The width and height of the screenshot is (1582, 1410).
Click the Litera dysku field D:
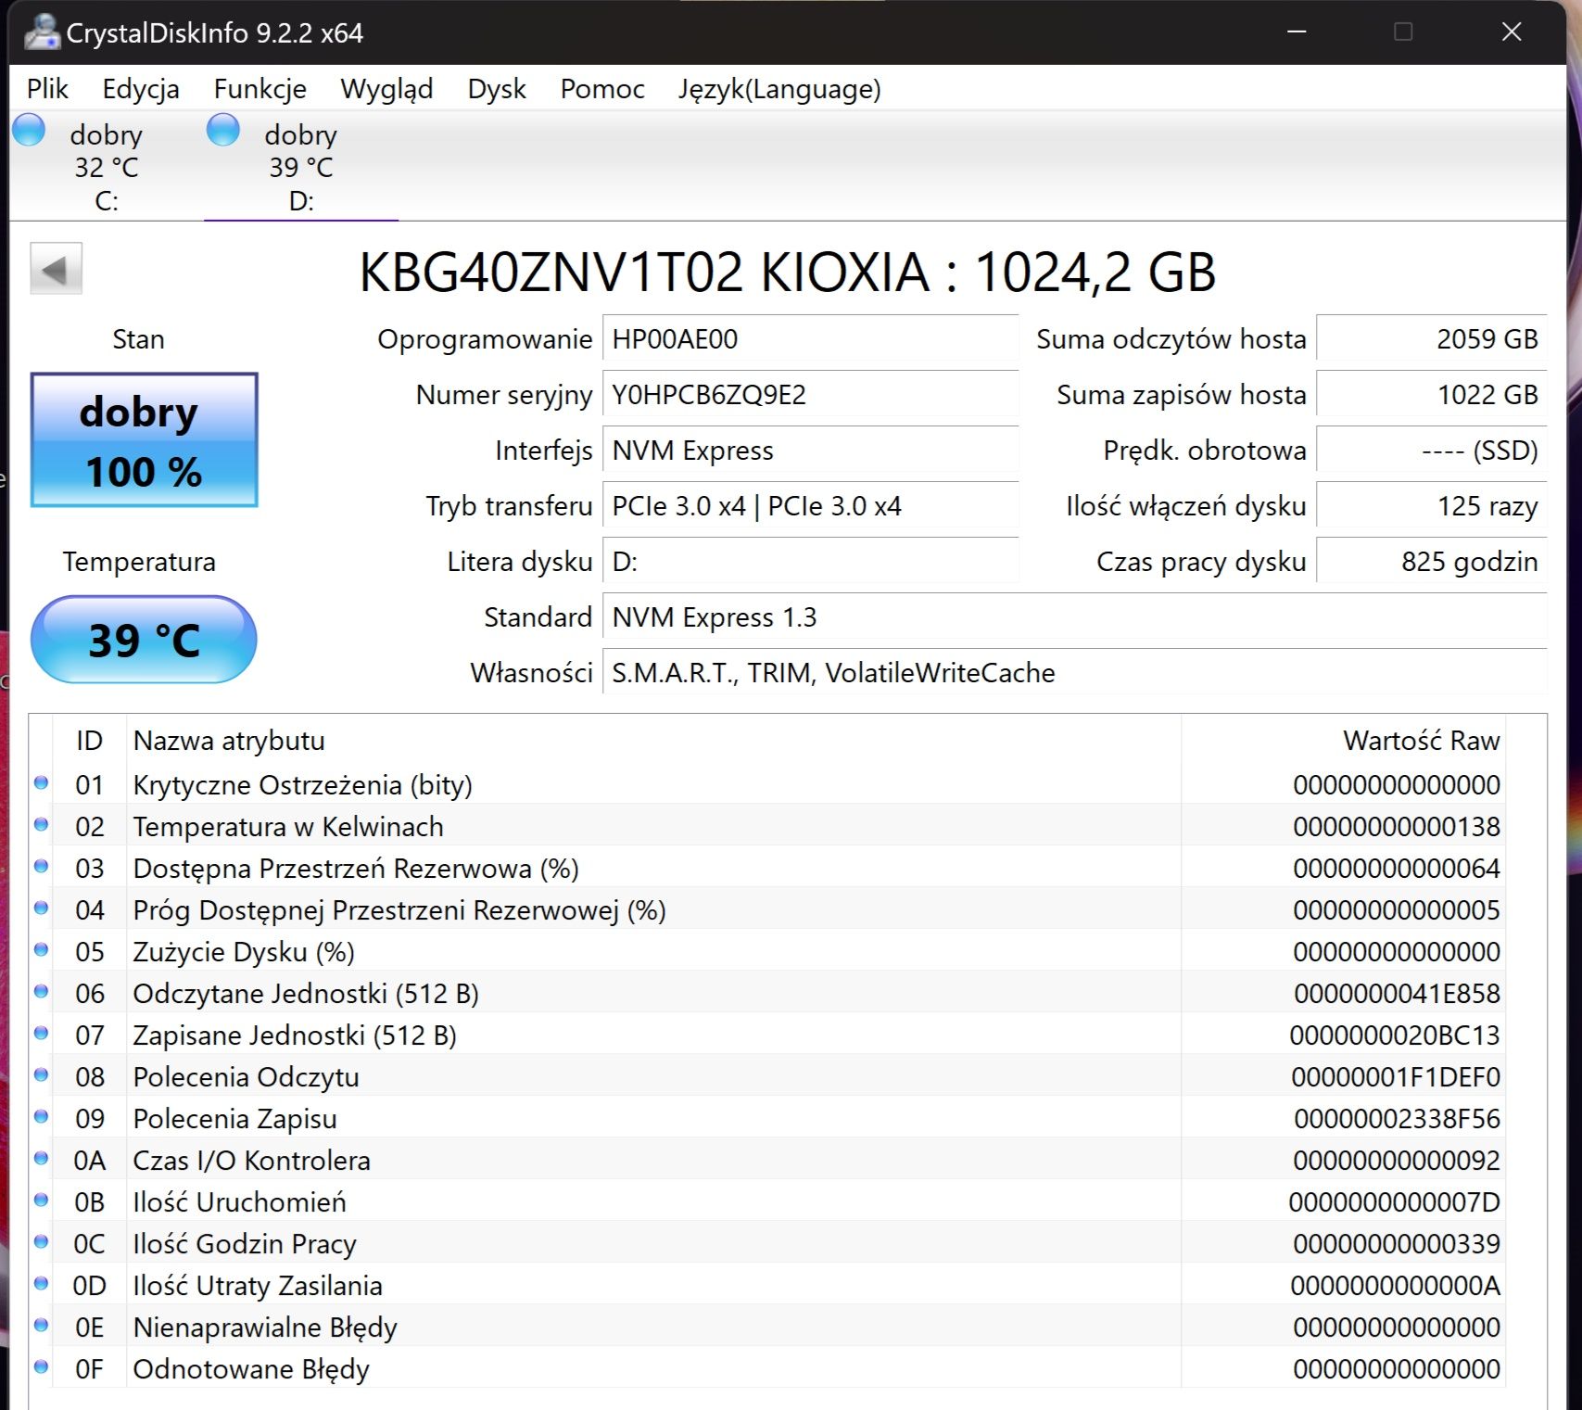click(x=810, y=562)
